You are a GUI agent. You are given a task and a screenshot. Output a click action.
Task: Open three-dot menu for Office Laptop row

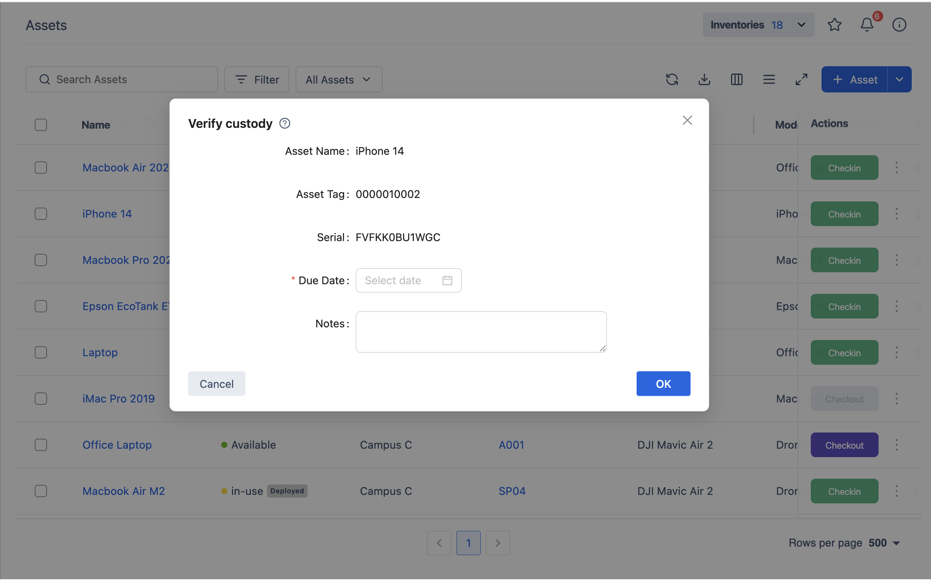[x=896, y=445]
